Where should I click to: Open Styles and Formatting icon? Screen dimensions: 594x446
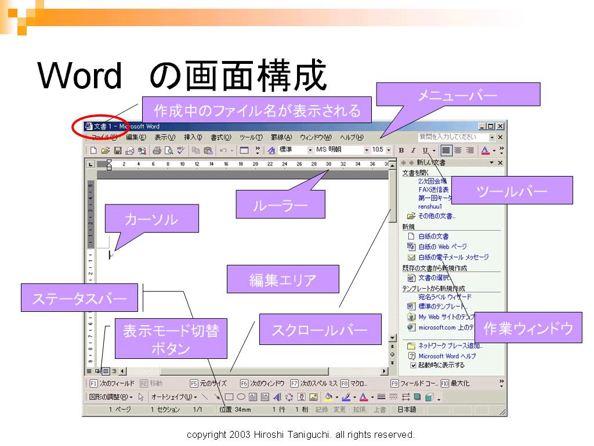click(271, 150)
